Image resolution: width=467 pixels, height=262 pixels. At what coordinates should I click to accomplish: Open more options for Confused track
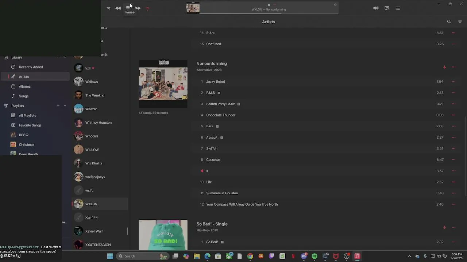(x=454, y=44)
